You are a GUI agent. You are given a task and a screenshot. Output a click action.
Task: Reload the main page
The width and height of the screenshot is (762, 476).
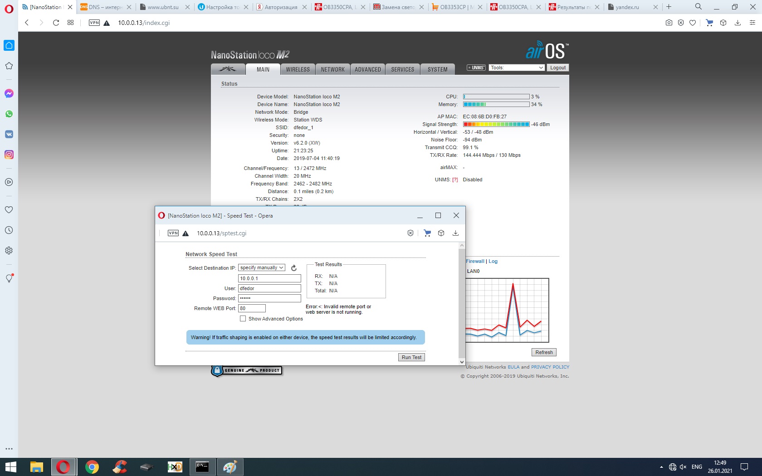point(56,23)
